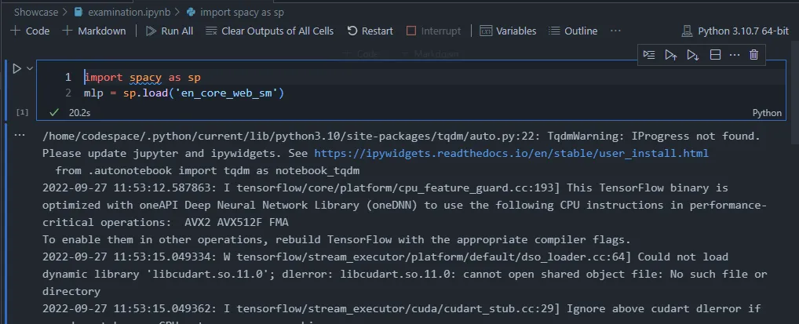Delete the cell with trash icon
Viewport: 799px width, 324px height.
tap(754, 55)
